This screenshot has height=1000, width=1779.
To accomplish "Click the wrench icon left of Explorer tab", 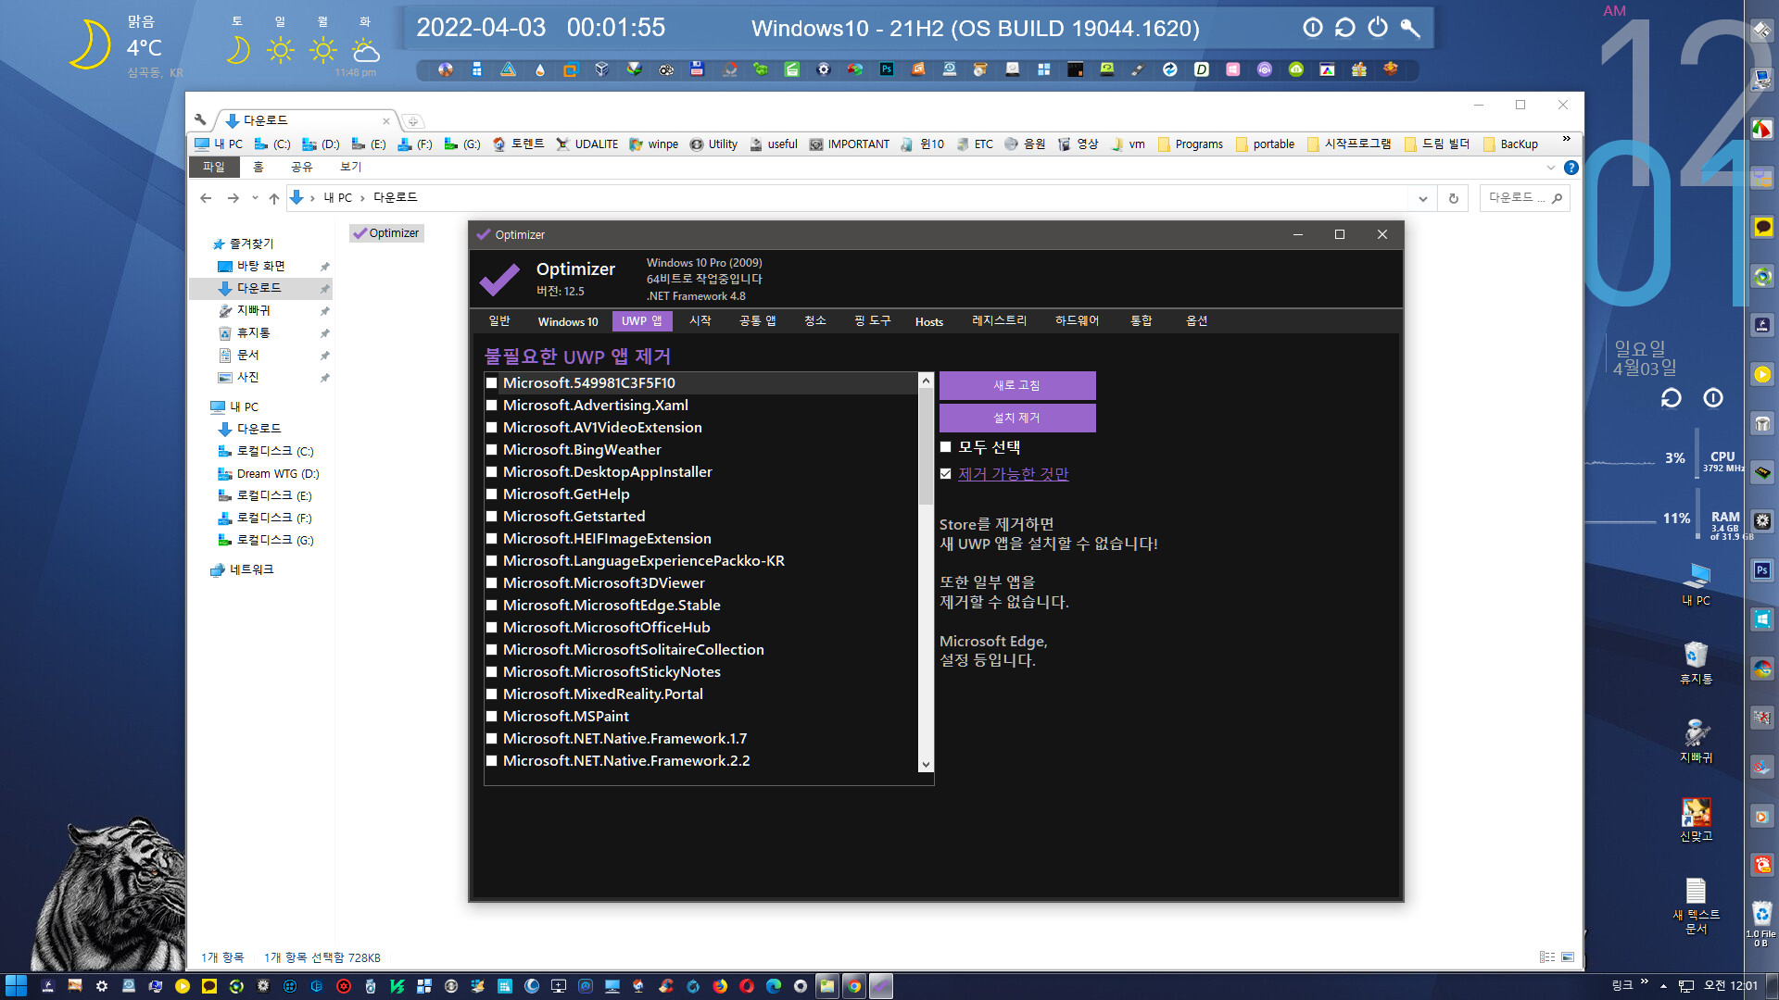I will click(x=200, y=120).
